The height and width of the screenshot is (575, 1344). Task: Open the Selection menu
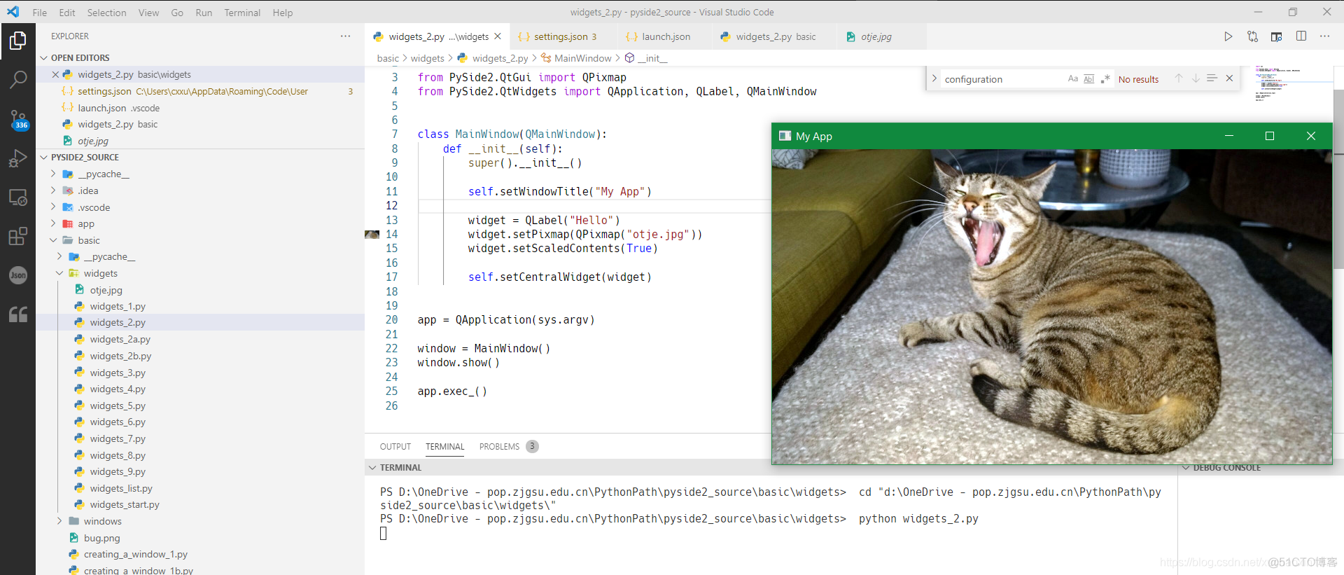pos(106,13)
